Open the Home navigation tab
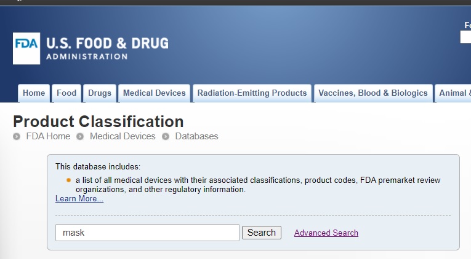 click(x=34, y=93)
